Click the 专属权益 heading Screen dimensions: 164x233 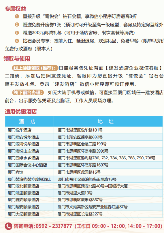[15, 9]
